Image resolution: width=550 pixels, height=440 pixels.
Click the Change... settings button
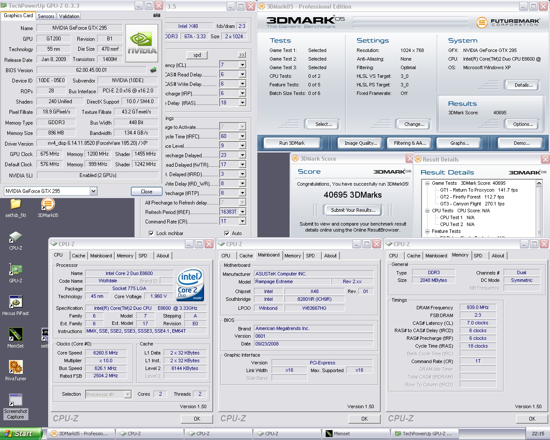pyautogui.click(x=414, y=124)
